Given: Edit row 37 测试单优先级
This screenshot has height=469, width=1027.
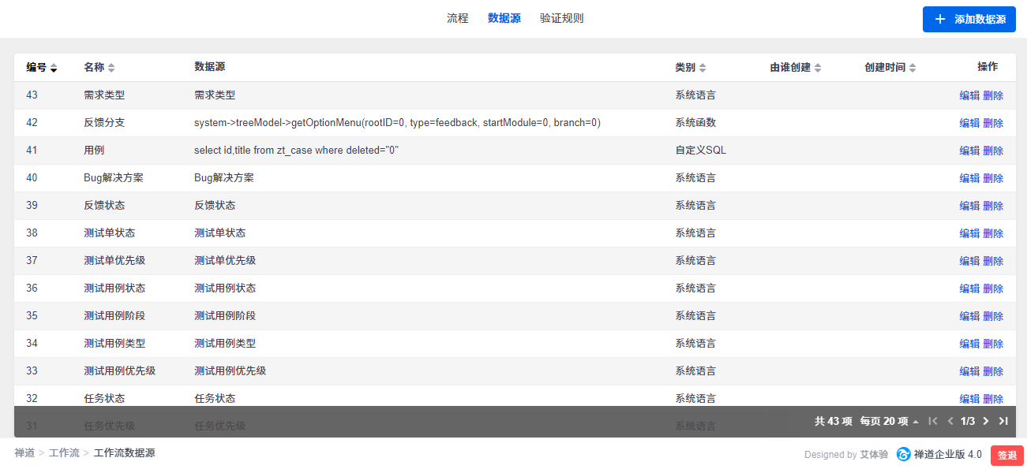Looking at the screenshot, I should 969,261.
